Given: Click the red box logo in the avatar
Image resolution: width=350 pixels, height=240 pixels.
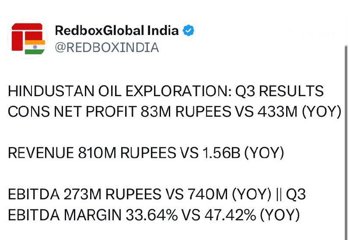Looking at the screenshot, I should click(x=24, y=35).
